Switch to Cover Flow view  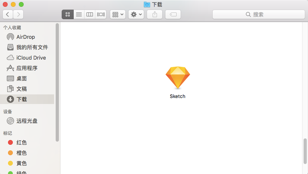pos(101,14)
